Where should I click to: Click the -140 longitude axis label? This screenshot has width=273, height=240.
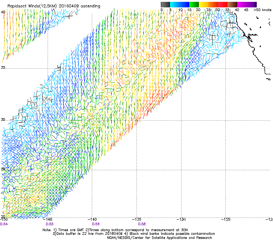(x=92, y=219)
